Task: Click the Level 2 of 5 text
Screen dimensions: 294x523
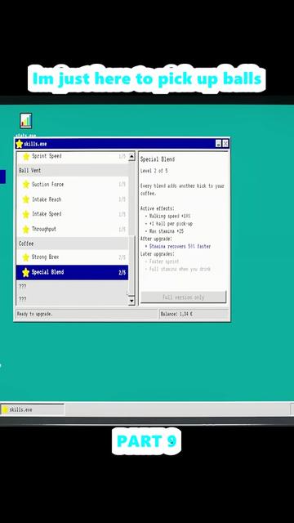Action: point(154,171)
